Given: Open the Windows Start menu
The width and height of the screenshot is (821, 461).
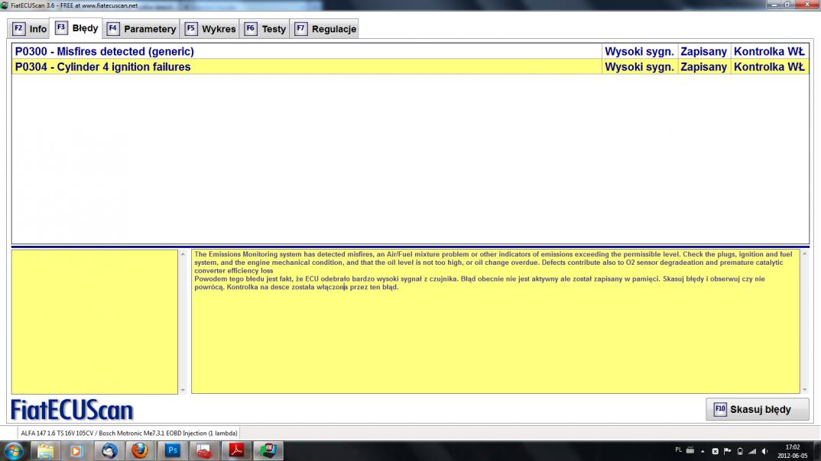Looking at the screenshot, I should (13, 450).
